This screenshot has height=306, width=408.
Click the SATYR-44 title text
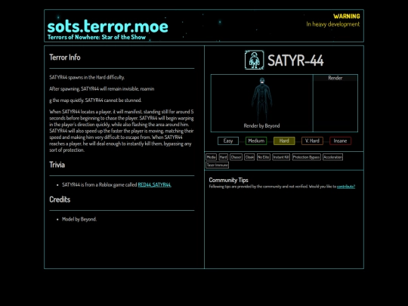[x=295, y=60]
